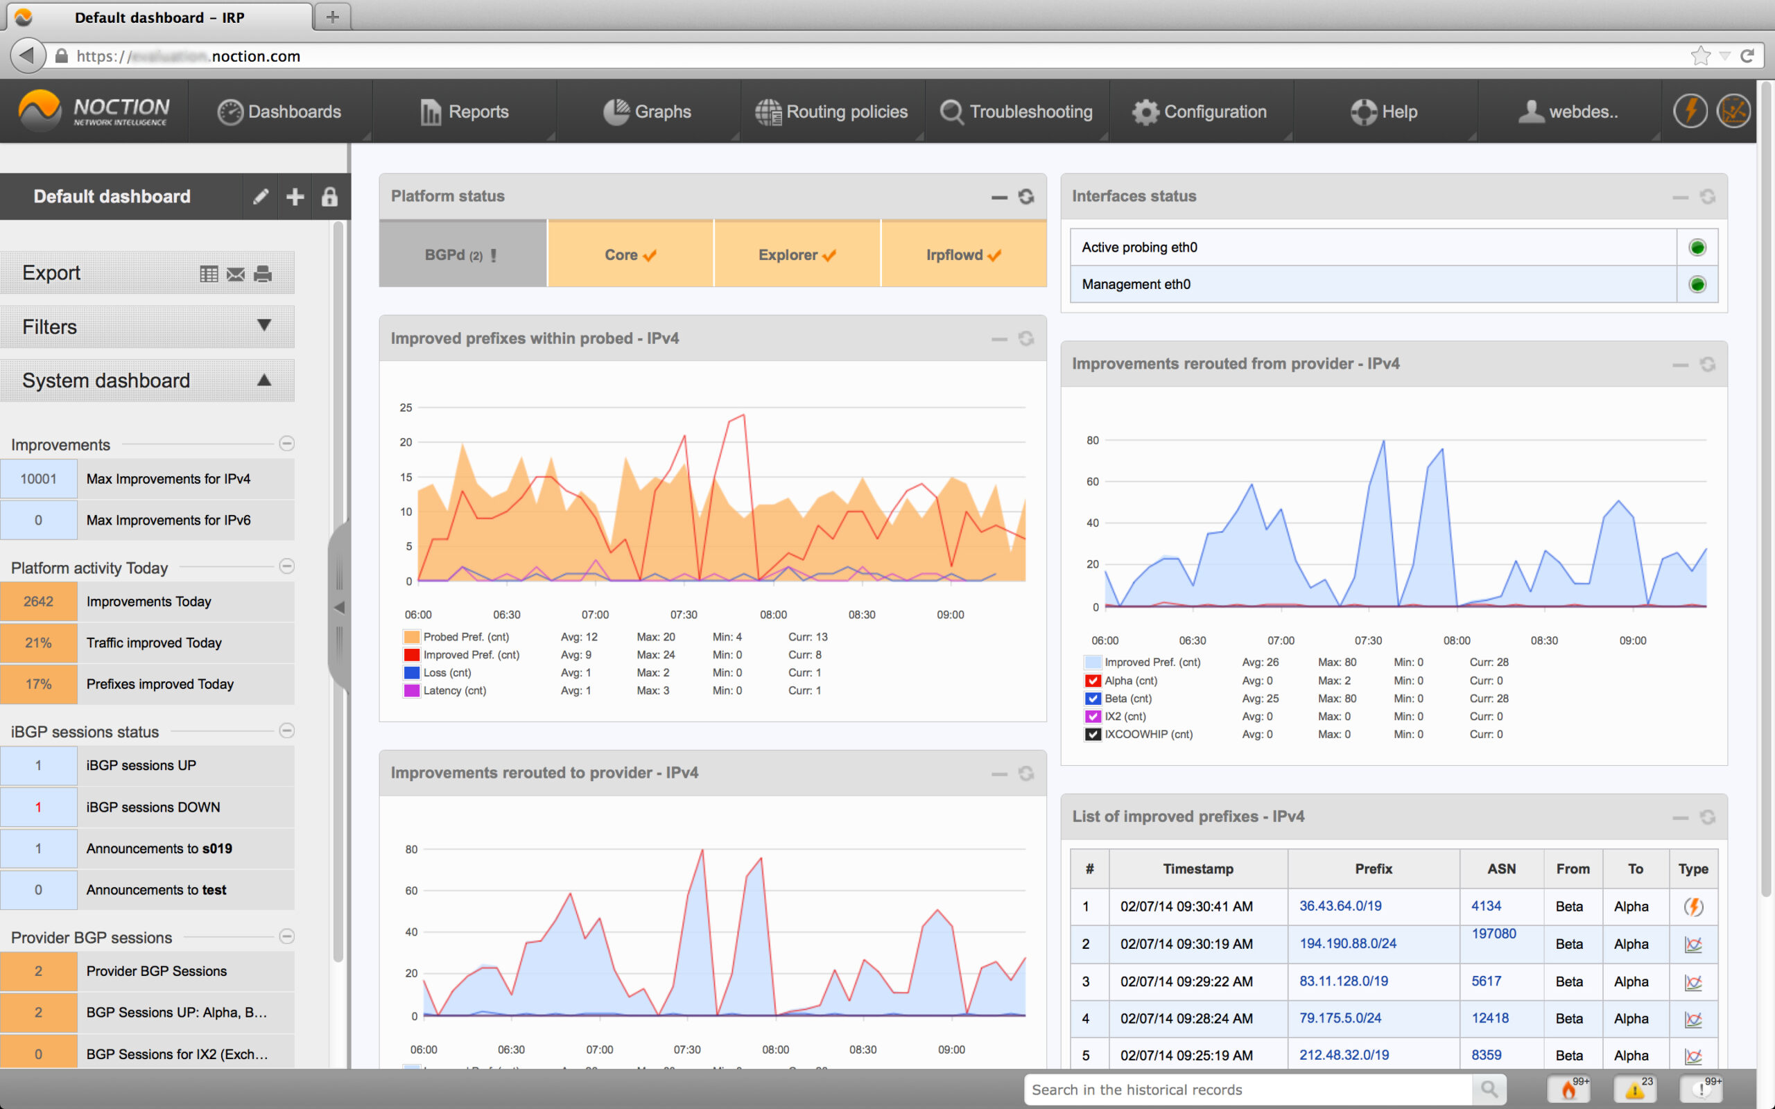Click the lock icon on dashboard header
Screen dimensions: 1775x1109
click(329, 197)
